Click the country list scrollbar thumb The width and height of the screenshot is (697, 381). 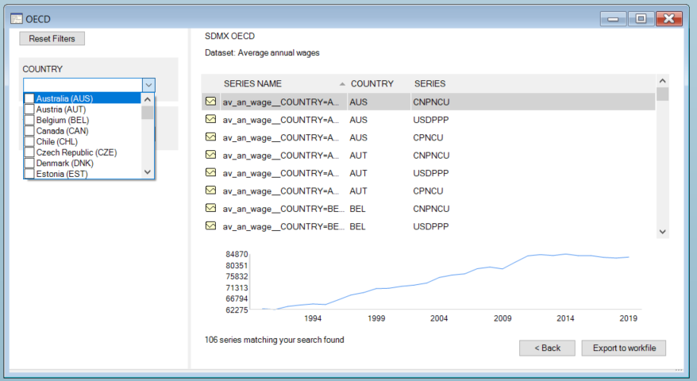pyautogui.click(x=148, y=112)
